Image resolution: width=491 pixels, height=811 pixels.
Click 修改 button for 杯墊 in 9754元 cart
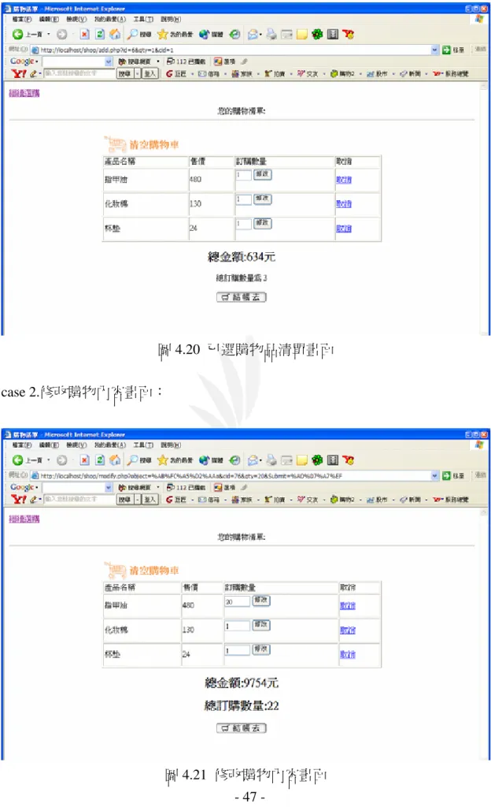pyautogui.click(x=261, y=649)
